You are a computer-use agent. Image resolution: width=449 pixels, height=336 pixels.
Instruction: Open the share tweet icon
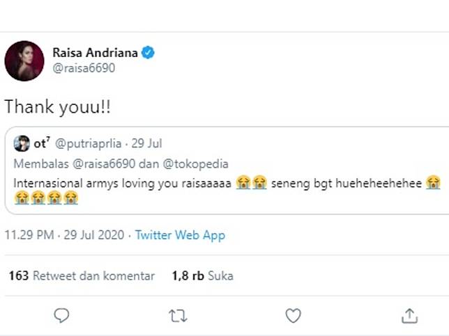(409, 316)
